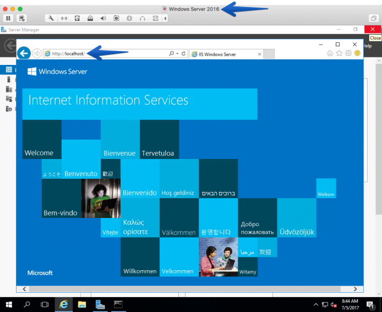The image size is (382, 312).
Task: Open taskbar search magnifier
Action: tap(27, 304)
